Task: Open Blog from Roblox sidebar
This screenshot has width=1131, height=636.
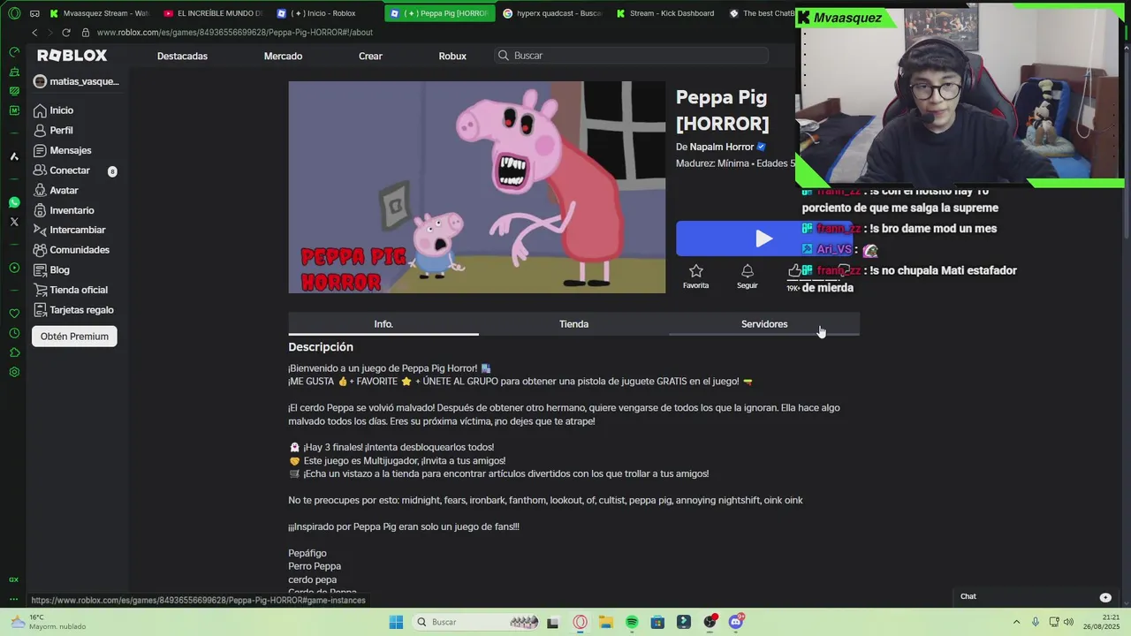Action: pyautogui.click(x=51, y=269)
